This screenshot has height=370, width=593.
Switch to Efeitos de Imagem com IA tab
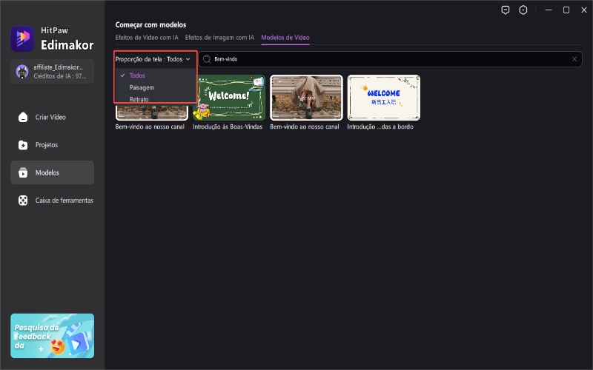click(219, 37)
